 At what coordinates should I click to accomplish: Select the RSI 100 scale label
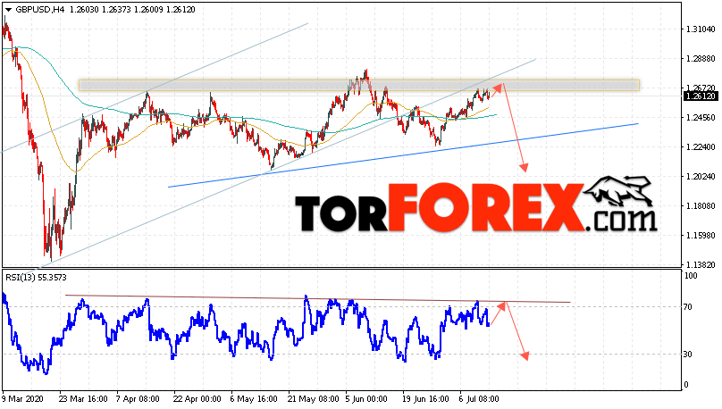pyautogui.click(x=691, y=276)
